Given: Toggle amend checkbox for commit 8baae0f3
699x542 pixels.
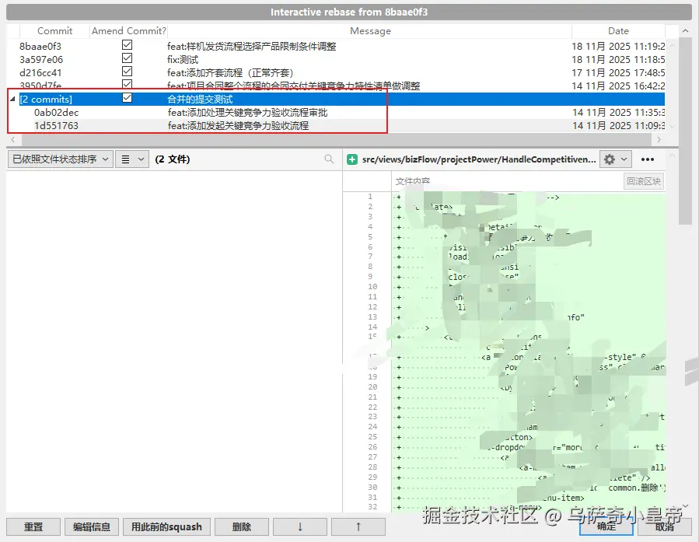Looking at the screenshot, I should click(x=128, y=46).
